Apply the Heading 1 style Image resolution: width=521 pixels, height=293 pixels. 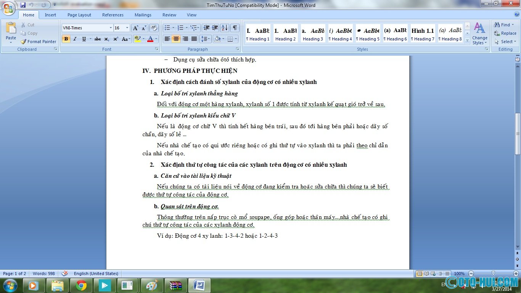[x=258, y=34]
